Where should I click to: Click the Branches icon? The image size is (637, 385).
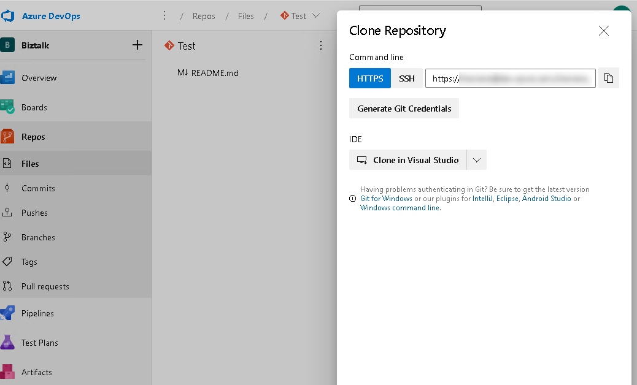pos(7,237)
